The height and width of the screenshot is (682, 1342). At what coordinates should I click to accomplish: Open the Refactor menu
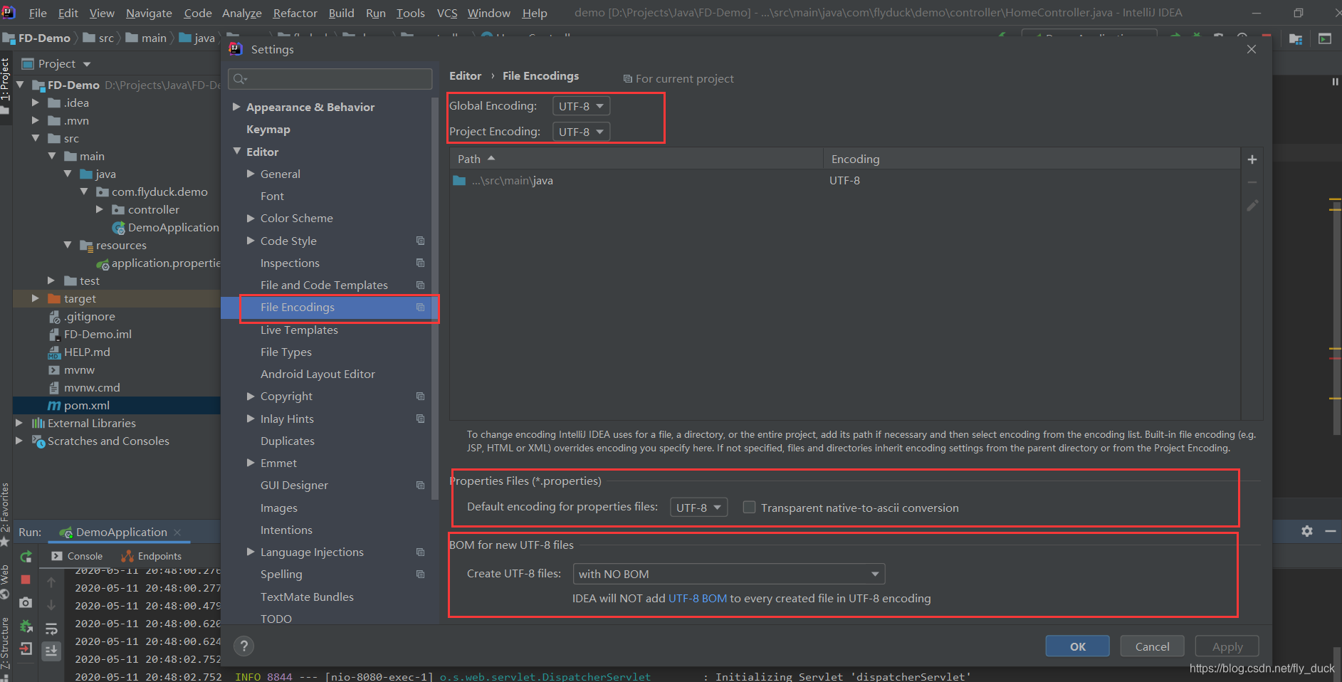click(295, 13)
